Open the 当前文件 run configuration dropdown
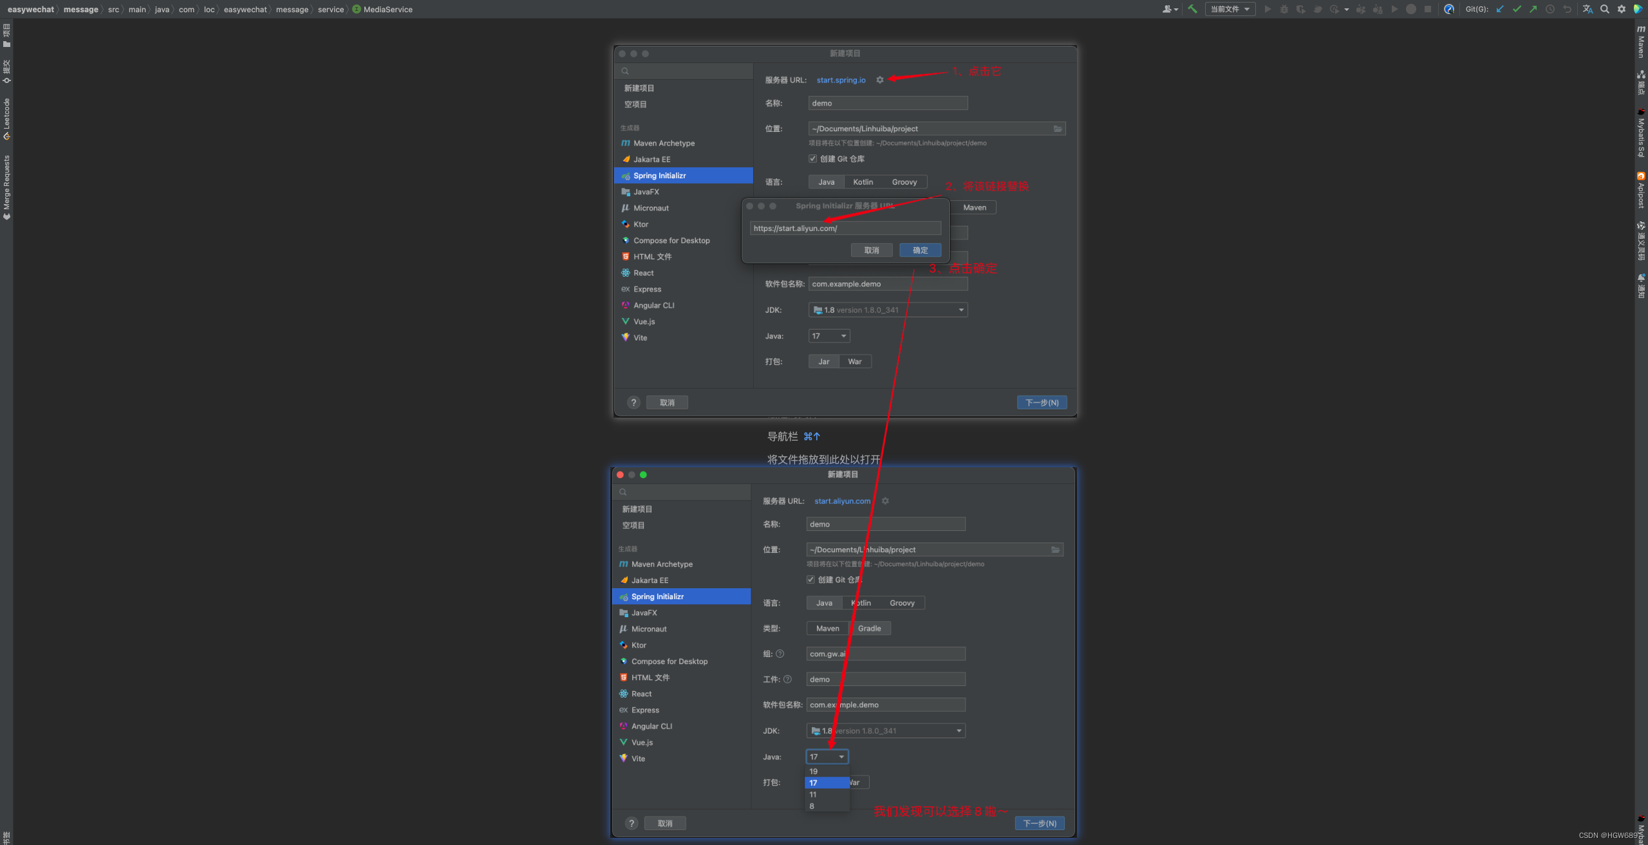Screen dimensions: 1648x845 [1230, 9]
